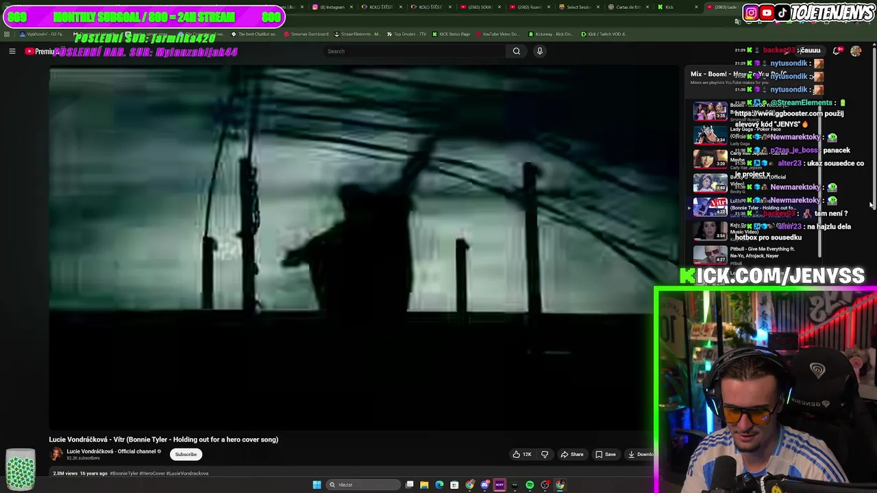Open YouTube notifications bell
Screen dimensions: 877x493
pos(837,51)
